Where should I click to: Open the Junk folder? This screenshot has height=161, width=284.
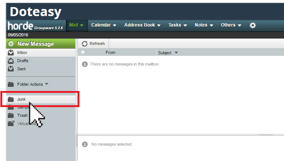[x=41, y=99]
